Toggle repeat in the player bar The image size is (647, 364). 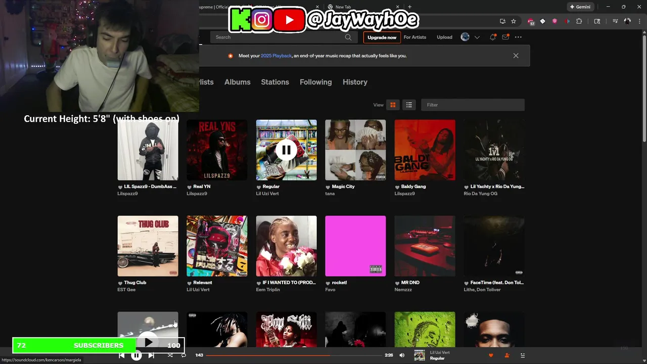(x=183, y=355)
